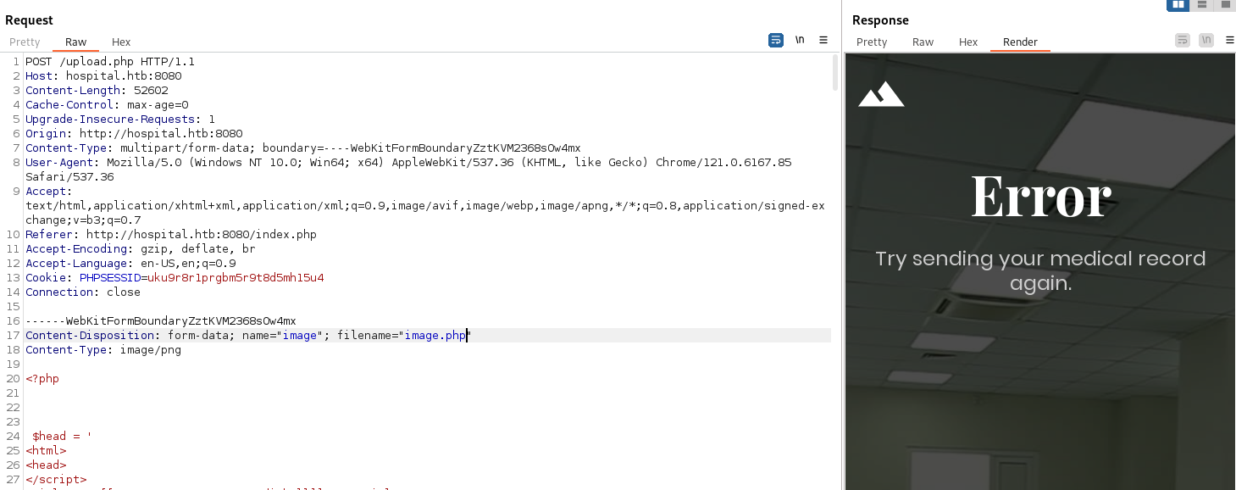Viewport: 1236px width, 490px height.
Task: Switch the Request view to Hex tab
Action: tap(121, 42)
